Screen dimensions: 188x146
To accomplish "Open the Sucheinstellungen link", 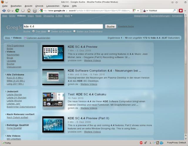I will [160, 16].
